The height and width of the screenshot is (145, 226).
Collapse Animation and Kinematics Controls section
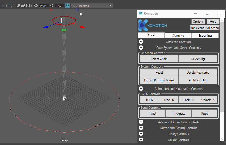coord(141,89)
